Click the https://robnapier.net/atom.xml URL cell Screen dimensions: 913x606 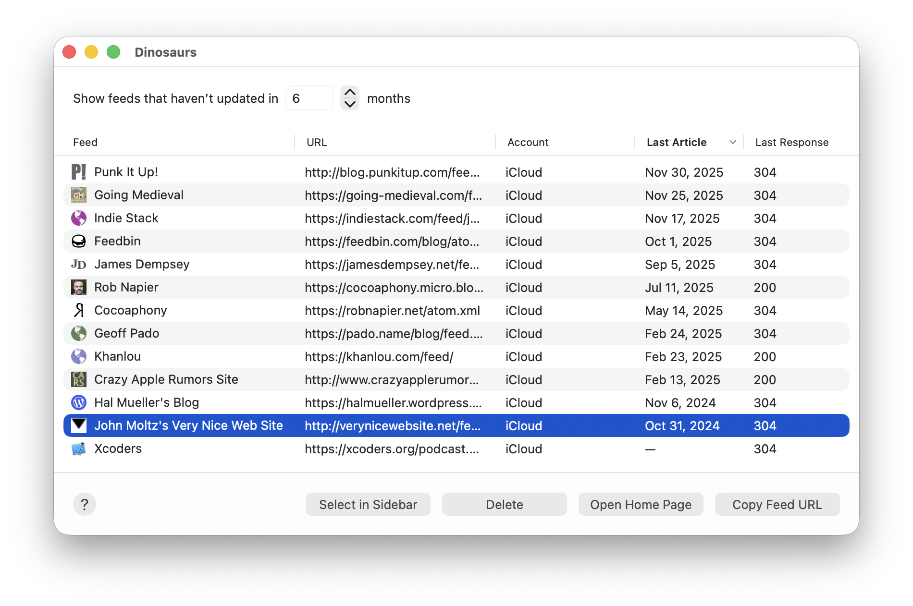click(x=393, y=310)
